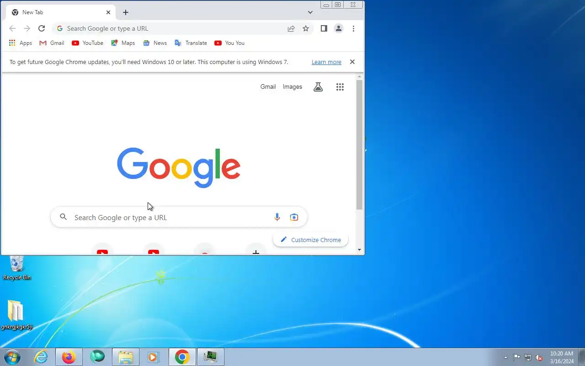This screenshot has width=585, height=366.
Task: Open the Maps bookmark
Action: 123,43
